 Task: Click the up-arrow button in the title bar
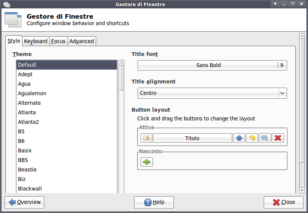click(275, 4)
